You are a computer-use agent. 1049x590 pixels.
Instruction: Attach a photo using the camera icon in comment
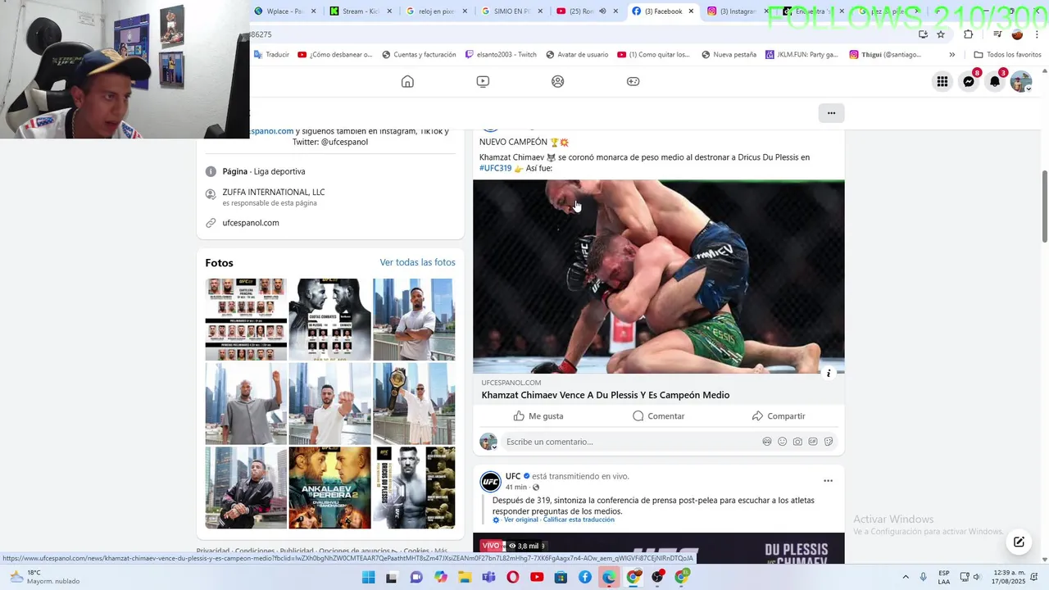797,442
